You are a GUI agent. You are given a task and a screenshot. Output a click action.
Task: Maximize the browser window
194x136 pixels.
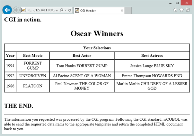point(177,3)
